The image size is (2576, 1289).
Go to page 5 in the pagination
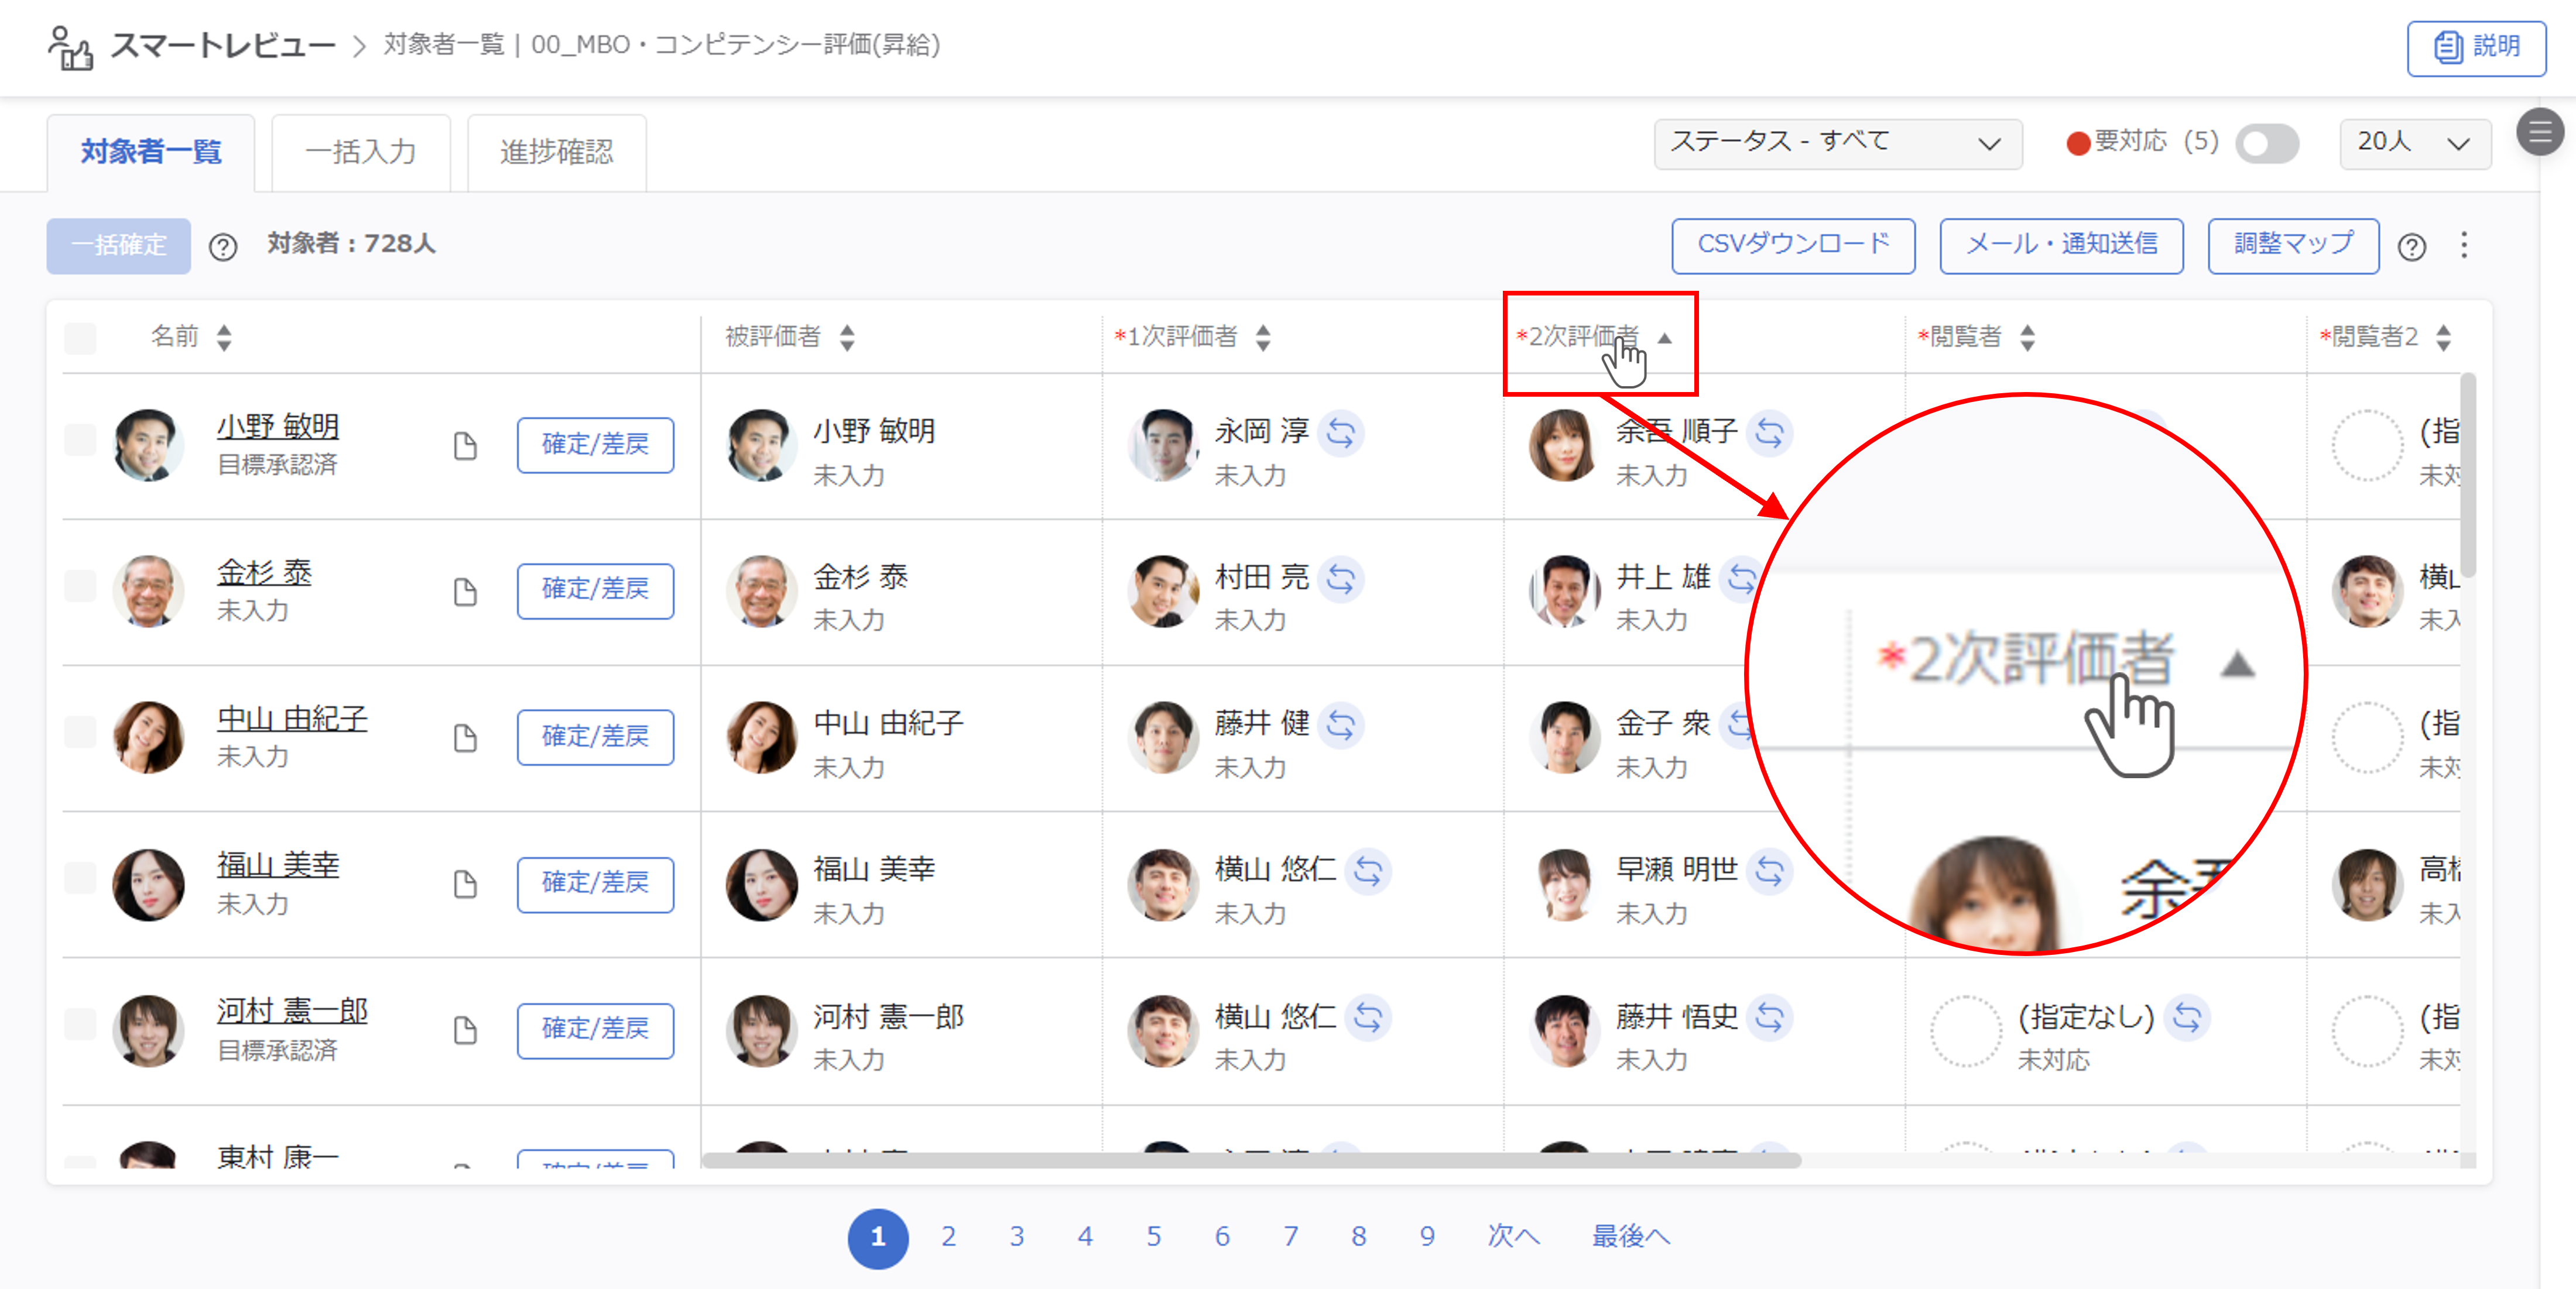click(x=1154, y=1237)
